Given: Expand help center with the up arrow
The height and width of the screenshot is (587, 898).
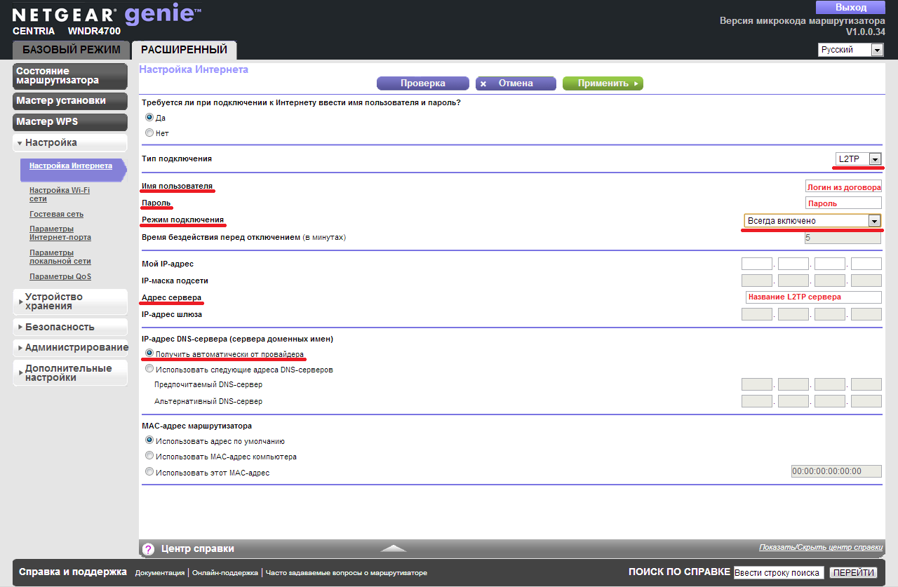Looking at the screenshot, I should (x=394, y=548).
